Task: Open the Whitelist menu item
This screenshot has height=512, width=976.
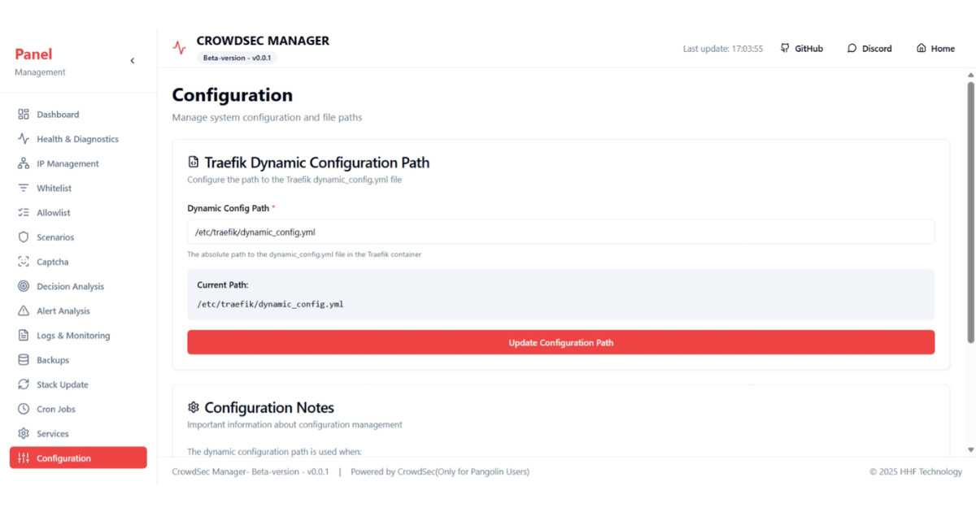Action: coord(54,189)
